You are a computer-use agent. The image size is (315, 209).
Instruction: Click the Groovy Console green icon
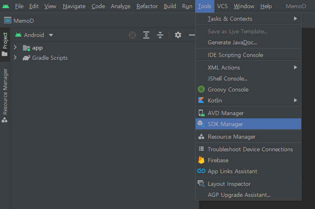tap(201, 89)
